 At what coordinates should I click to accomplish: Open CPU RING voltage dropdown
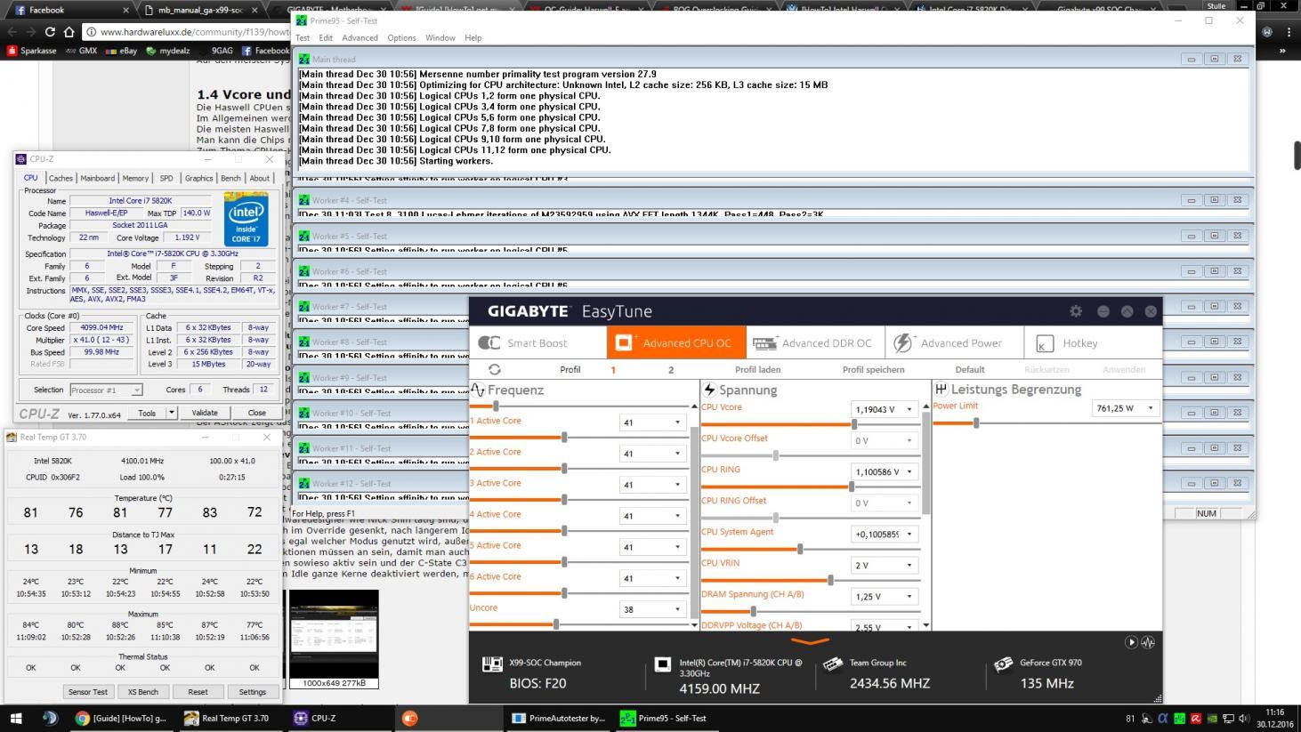click(x=909, y=471)
